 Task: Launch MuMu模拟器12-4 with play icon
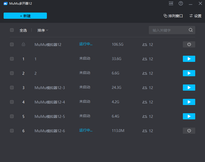(x=189, y=102)
